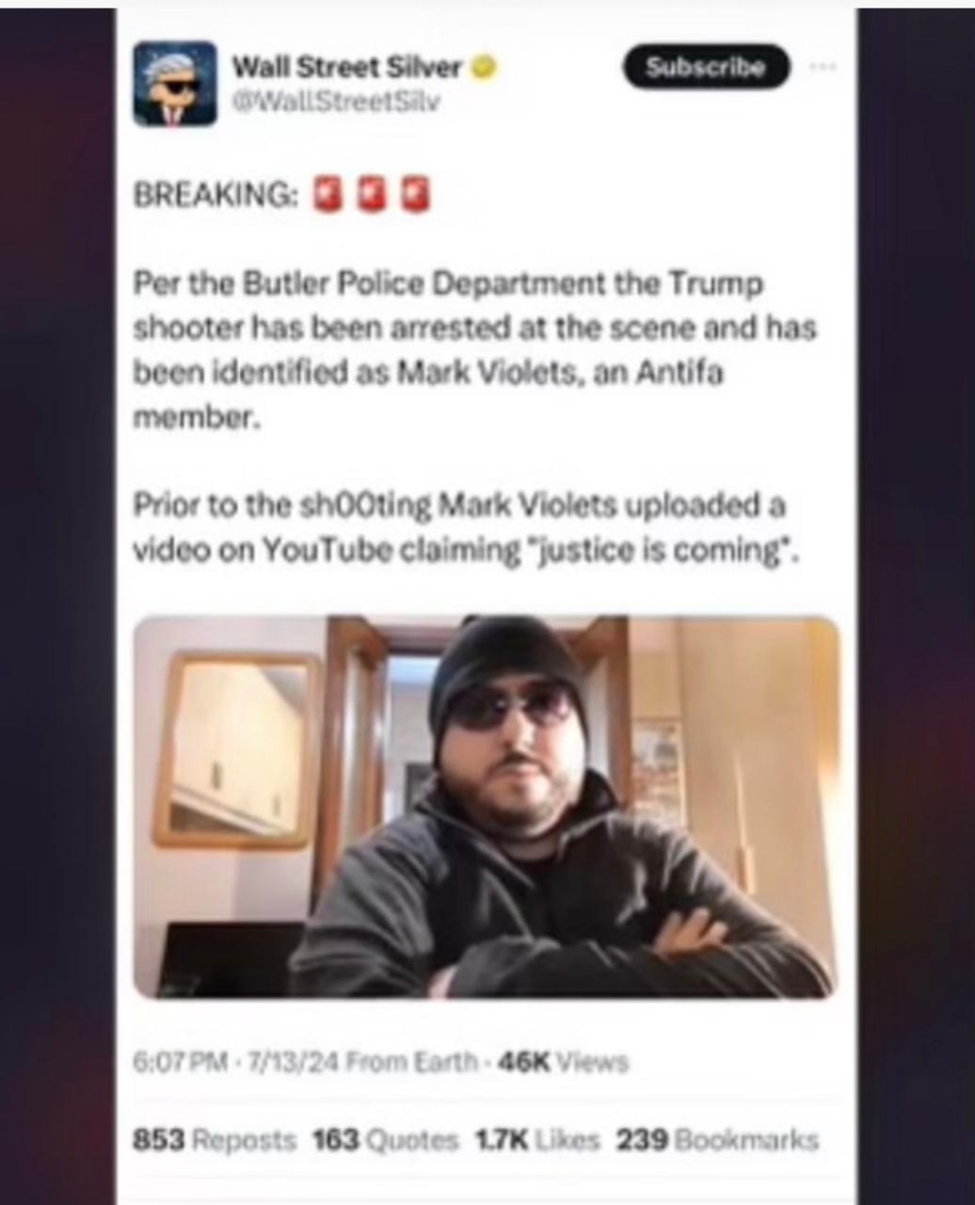
Task: Show the 853 Reposts list
Action: [215, 1140]
